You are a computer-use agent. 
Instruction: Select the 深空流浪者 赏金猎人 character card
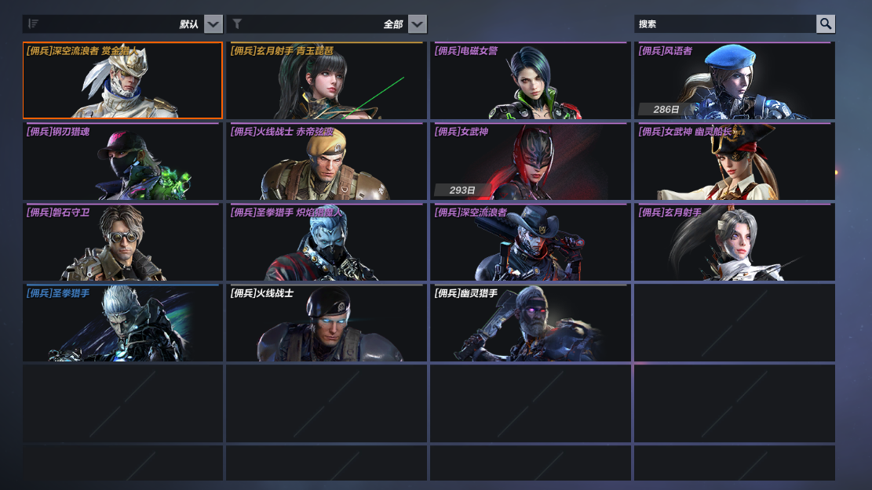click(122, 80)
